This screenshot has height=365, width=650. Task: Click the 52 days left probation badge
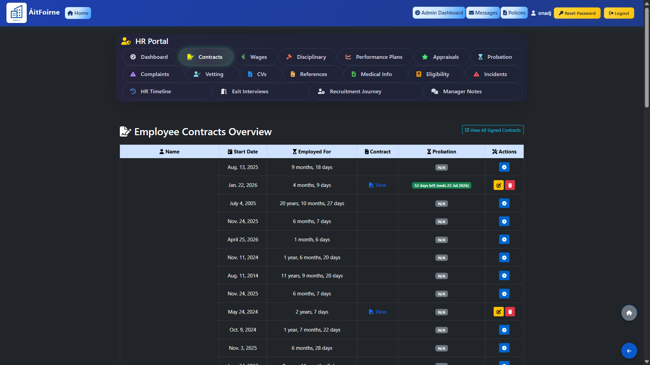tap(441, 186)
